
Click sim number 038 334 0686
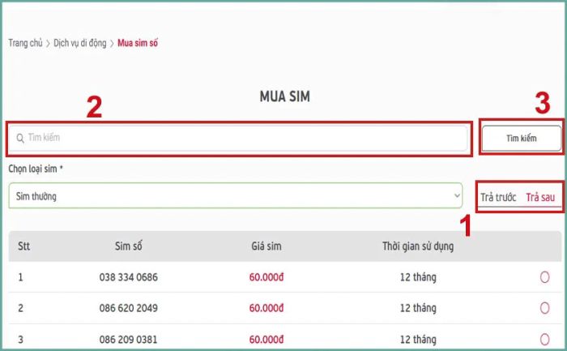[128, 277]
